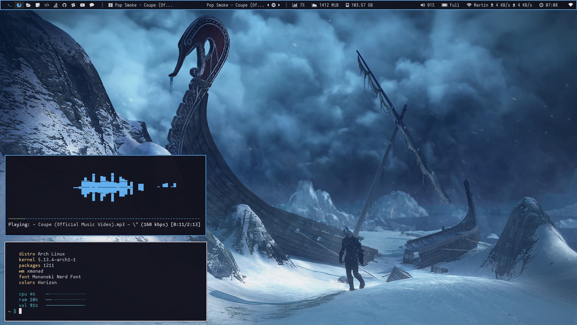Skip to the previous track
Screen dimensions: 577x325
[268, 5]
